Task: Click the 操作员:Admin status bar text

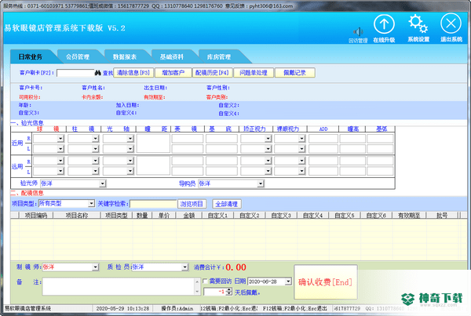Action: click(177, 308)
